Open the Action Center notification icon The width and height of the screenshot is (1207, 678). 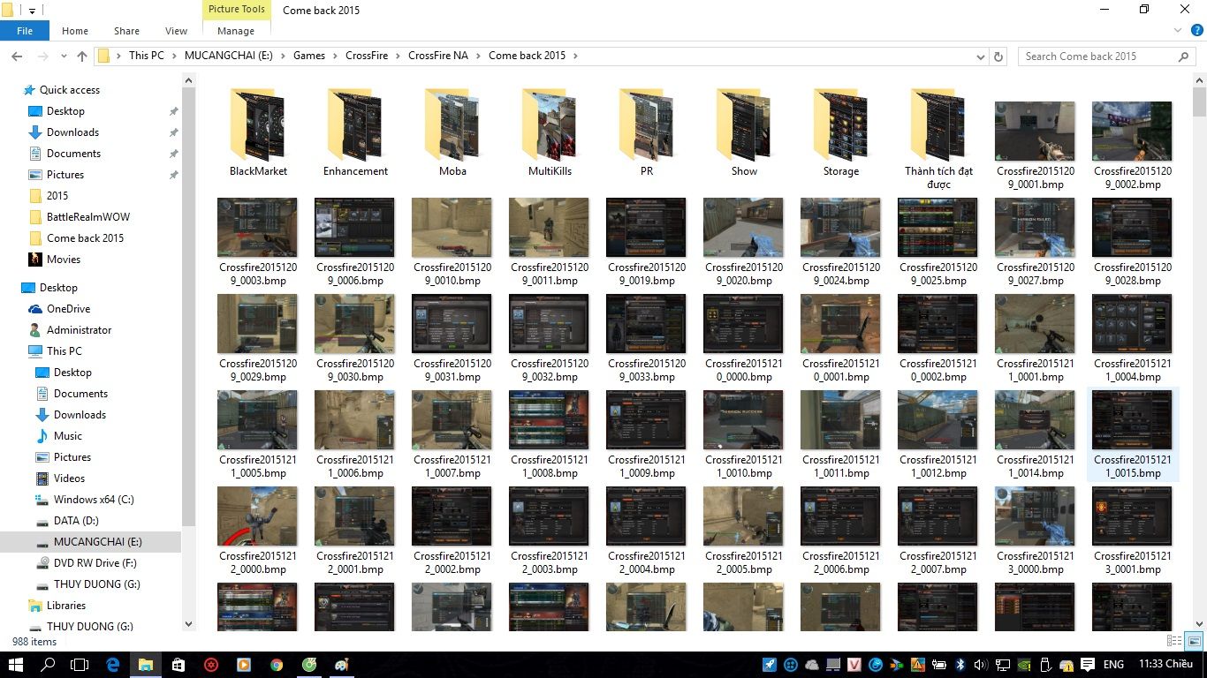(1087, 664)
